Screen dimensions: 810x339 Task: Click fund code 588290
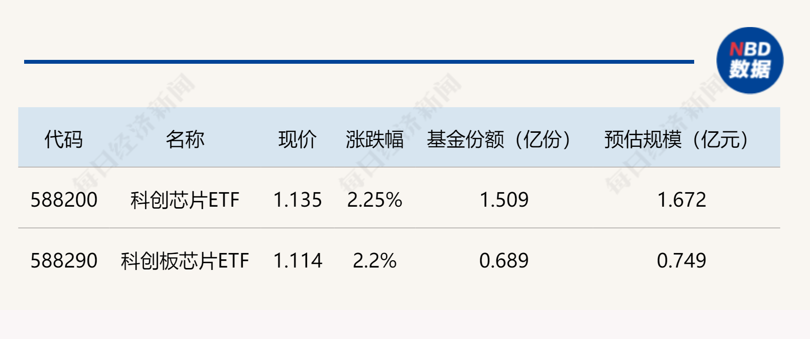64,261
